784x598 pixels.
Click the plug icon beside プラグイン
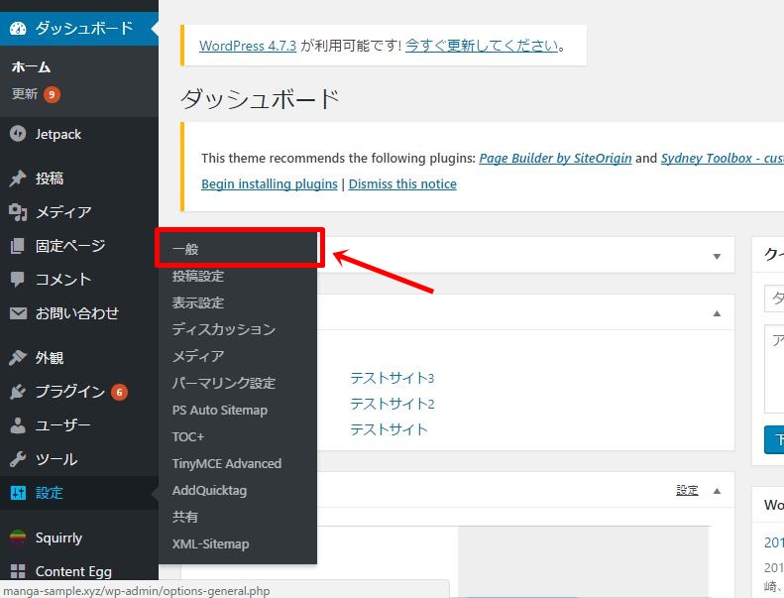[x=18, y=392]
